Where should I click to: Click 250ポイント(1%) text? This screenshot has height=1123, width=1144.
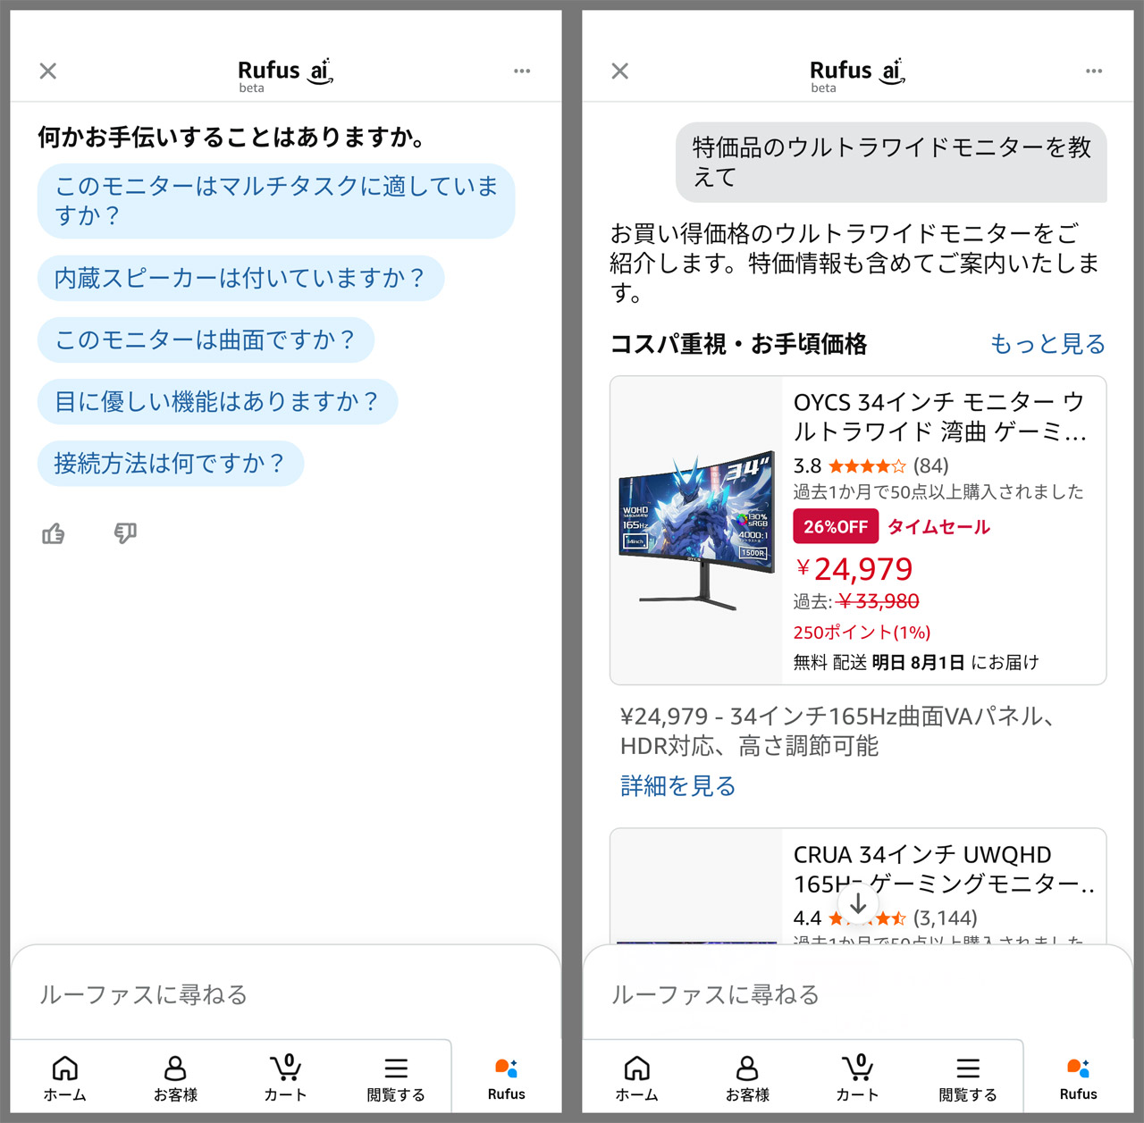(862, 633)
